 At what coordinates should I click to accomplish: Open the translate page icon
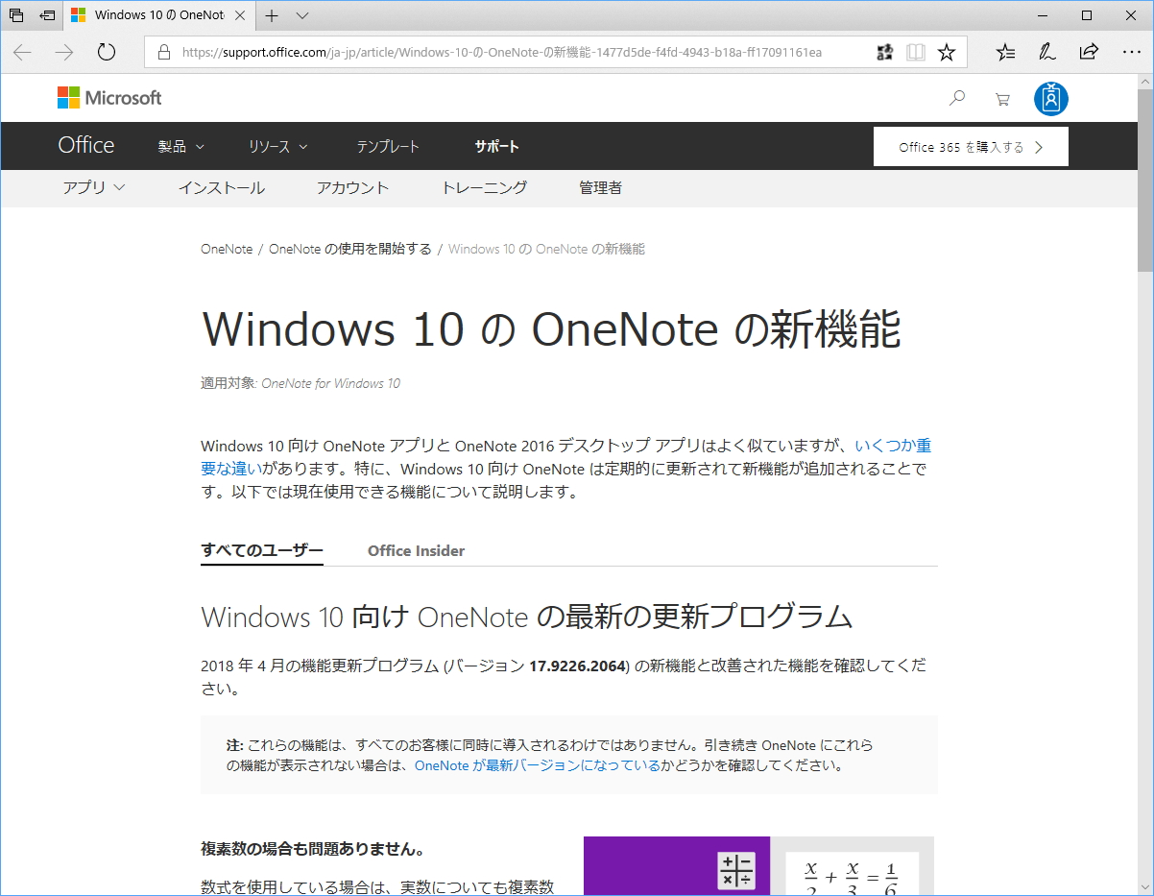coord(884,53)
